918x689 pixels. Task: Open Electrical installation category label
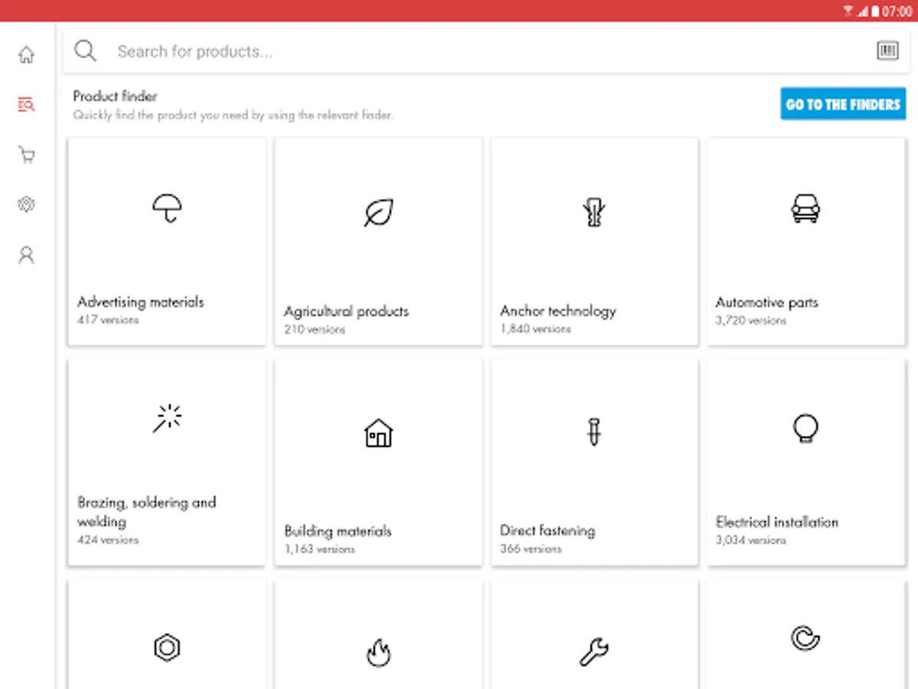click(777, 522)
